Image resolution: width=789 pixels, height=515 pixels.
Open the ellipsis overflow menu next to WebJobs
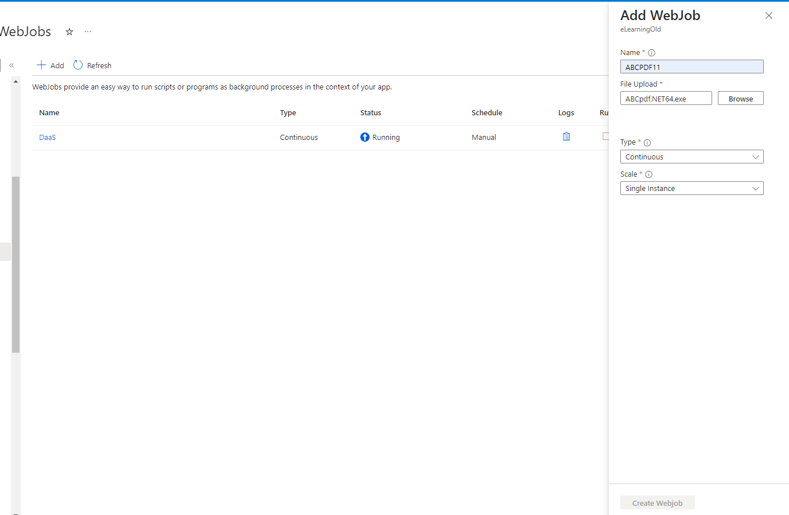[87, 32]
